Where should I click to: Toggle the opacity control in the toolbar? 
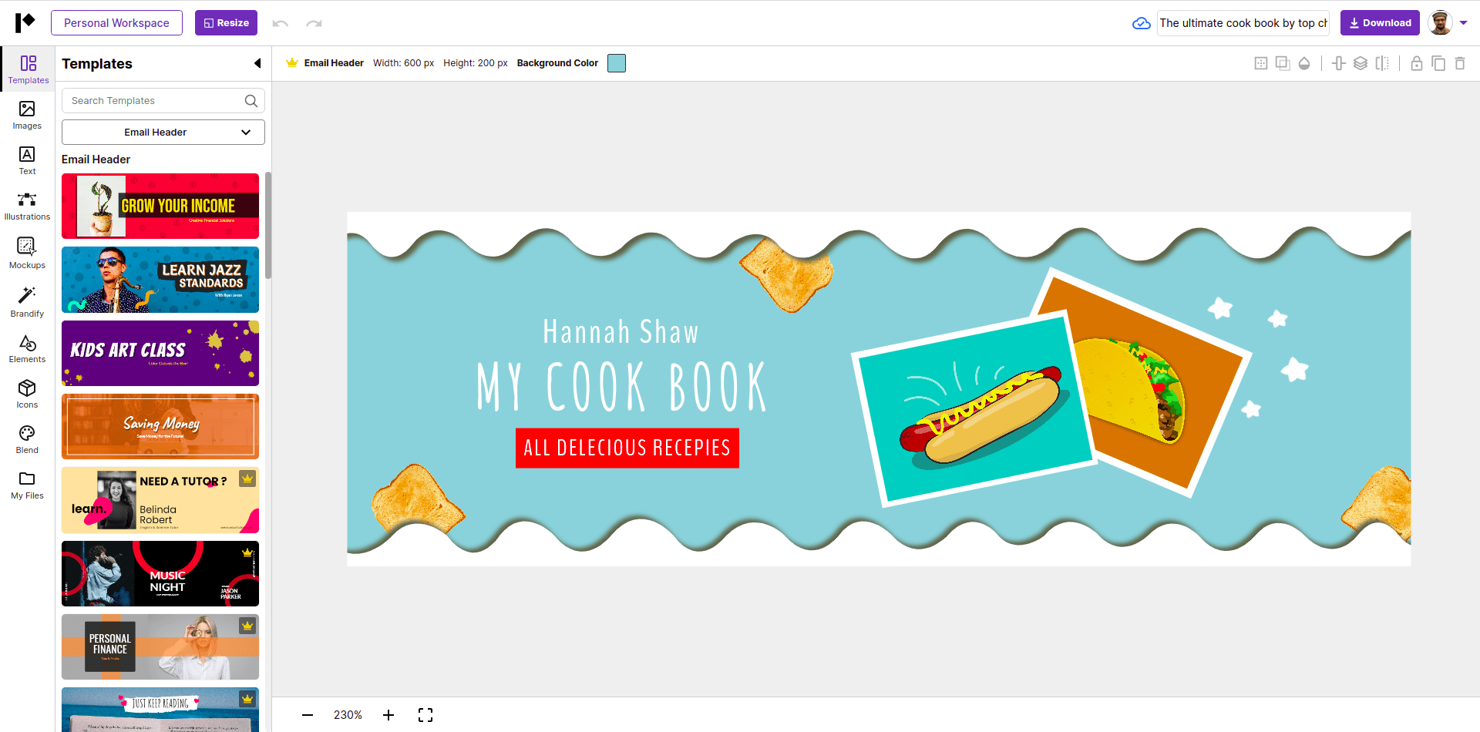[x=1304, y=63]
